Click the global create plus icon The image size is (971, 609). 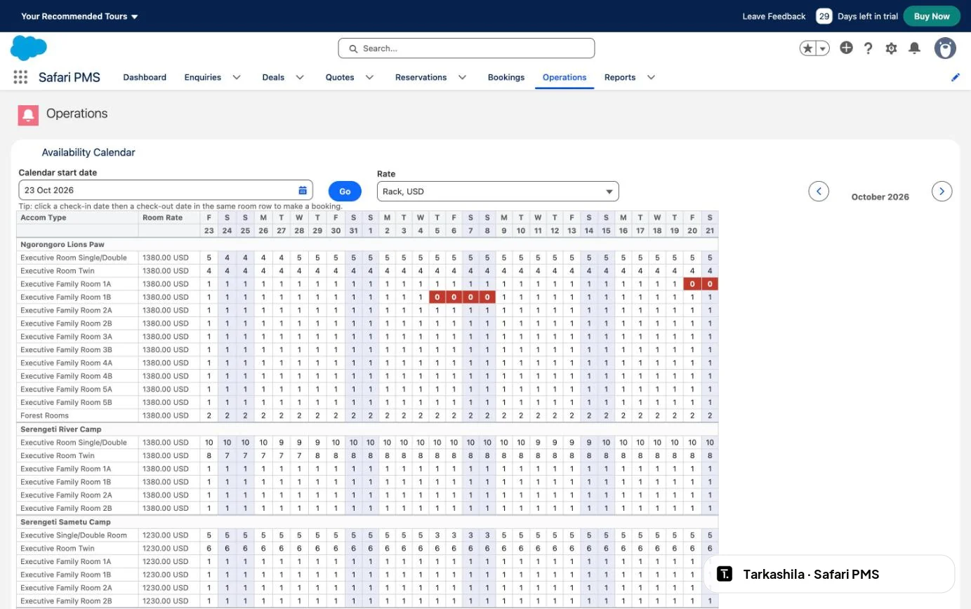point(847,48)
